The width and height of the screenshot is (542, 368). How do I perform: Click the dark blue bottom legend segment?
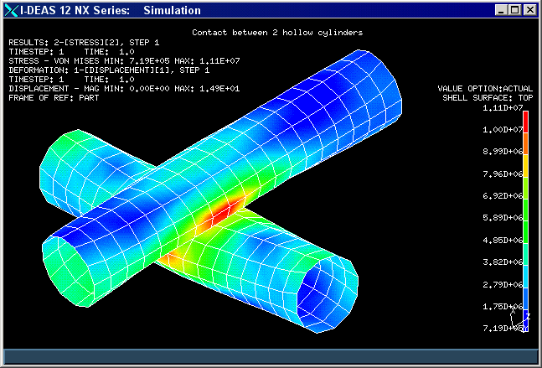click(526, 317)
